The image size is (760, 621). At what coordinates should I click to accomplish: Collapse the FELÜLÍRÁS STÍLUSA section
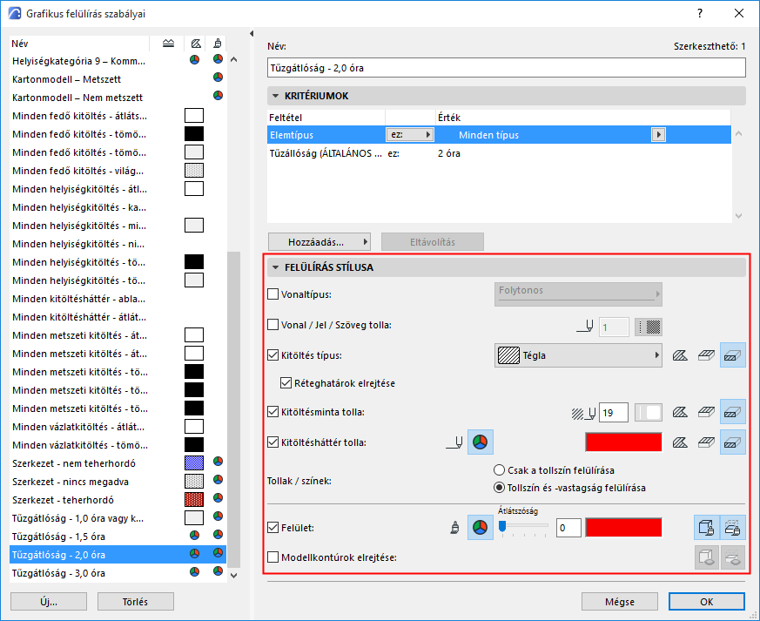tap(276, 267)
